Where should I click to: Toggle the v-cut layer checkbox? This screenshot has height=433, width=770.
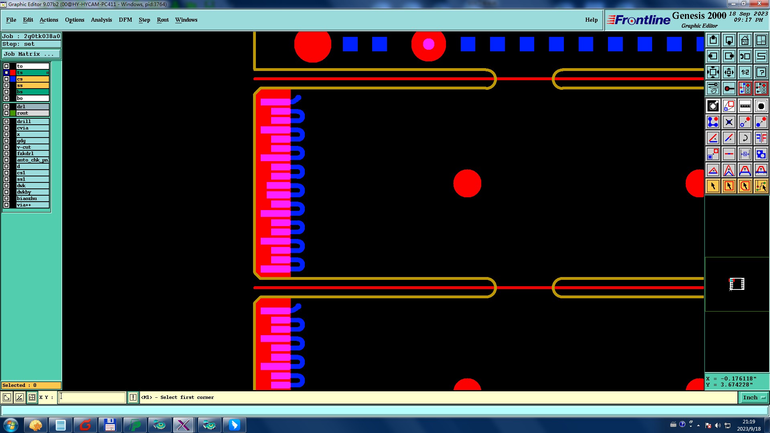click(x=6, y=147)
